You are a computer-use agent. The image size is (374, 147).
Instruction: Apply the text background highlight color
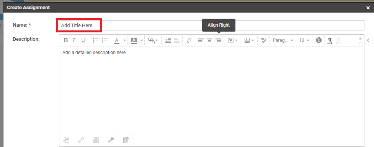click(x=134, y=40)
